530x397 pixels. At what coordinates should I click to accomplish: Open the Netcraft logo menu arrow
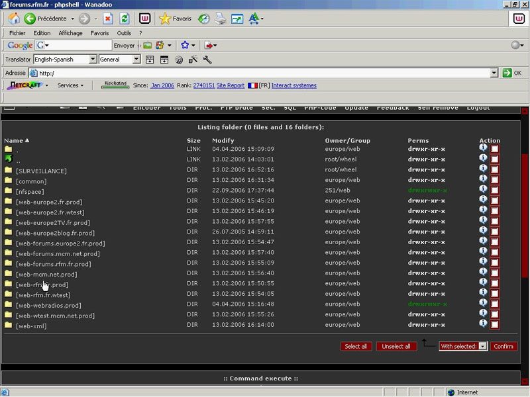click(x=46, y=85)
